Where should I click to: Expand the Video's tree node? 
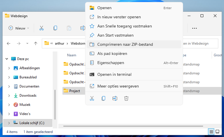click(x=9, y=114)
